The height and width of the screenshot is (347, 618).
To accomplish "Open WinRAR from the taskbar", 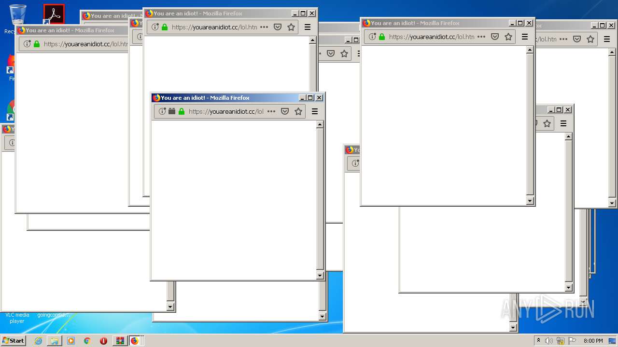I will click(x=120, y=341).
